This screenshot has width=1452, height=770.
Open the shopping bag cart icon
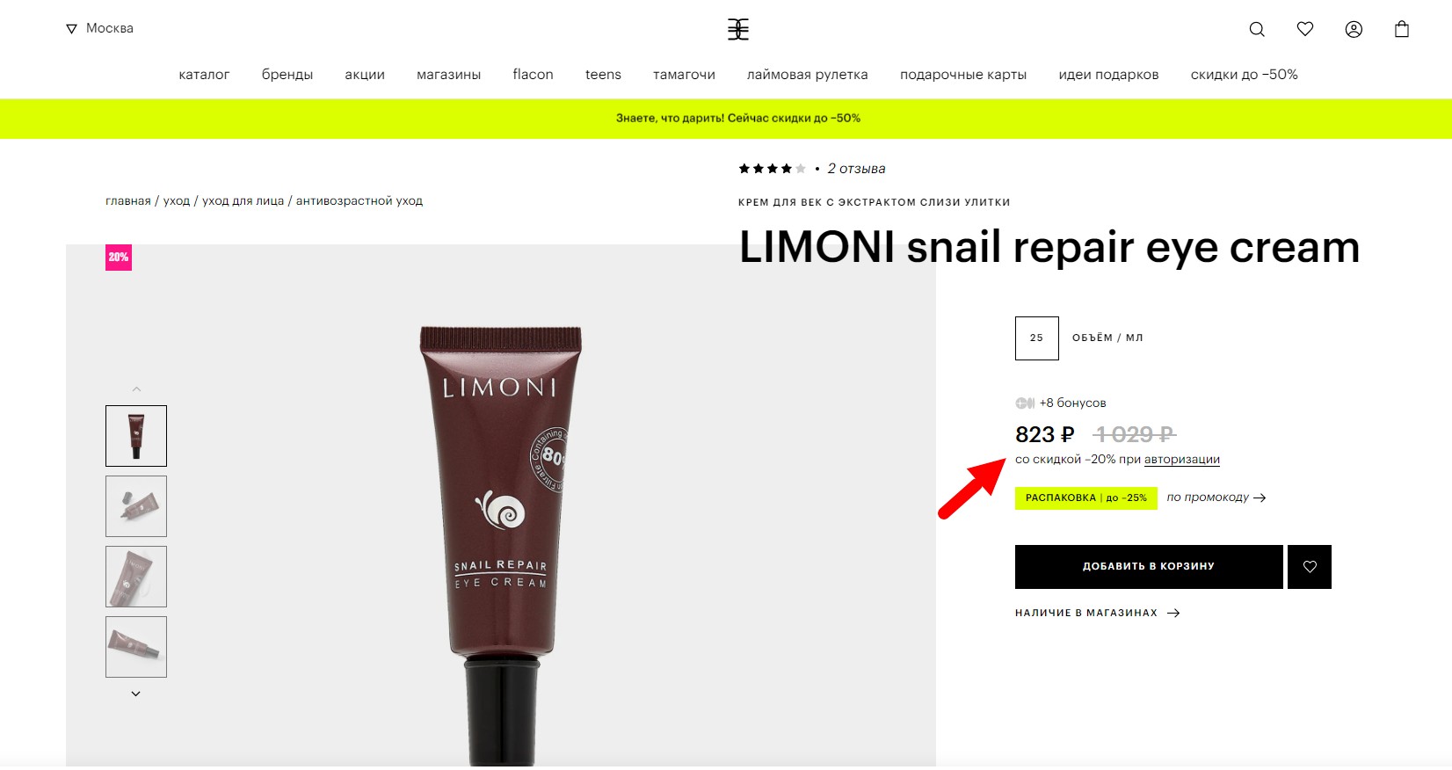coord(1402,29)
